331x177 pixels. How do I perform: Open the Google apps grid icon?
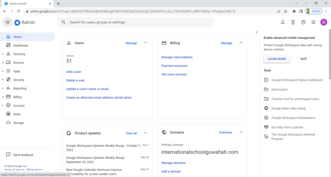coord(313,22)
